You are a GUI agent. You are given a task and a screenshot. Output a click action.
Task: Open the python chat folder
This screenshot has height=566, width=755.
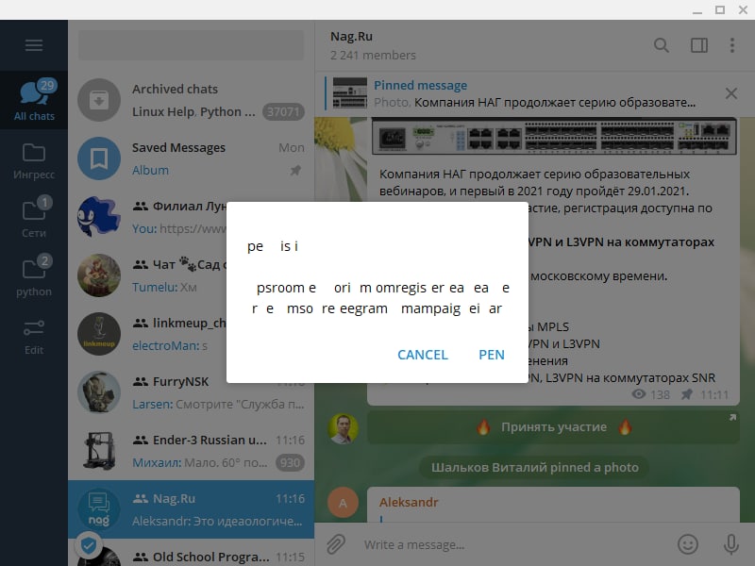pos(34,276)
